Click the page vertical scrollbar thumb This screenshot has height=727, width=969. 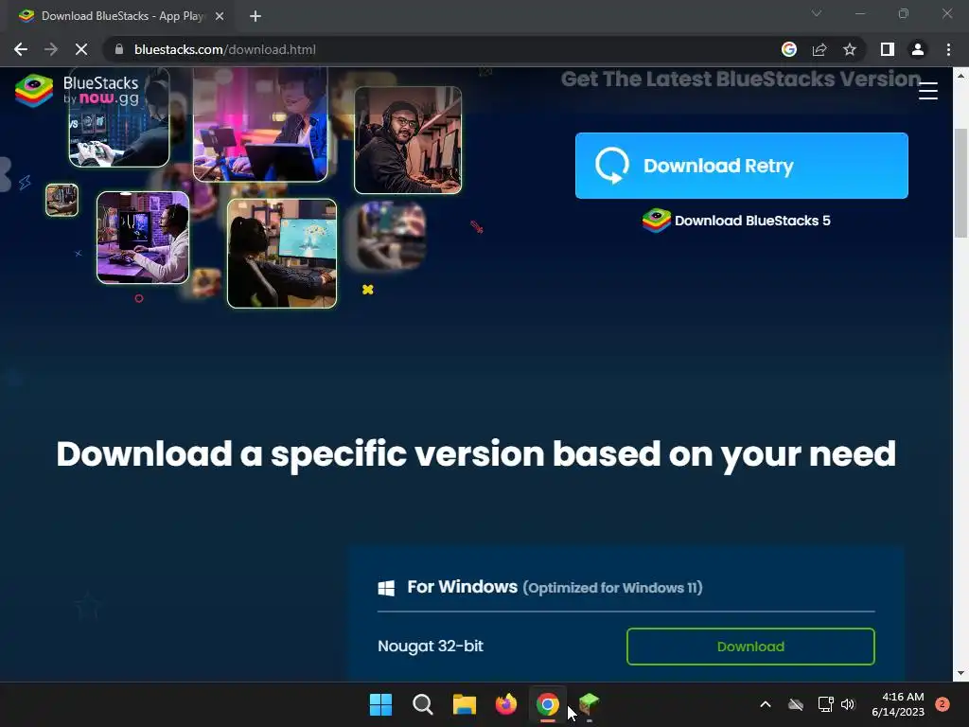point(960,183)
